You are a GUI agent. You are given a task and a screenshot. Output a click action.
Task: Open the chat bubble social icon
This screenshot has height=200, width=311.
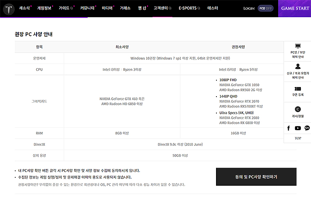(x=307, y=128)
